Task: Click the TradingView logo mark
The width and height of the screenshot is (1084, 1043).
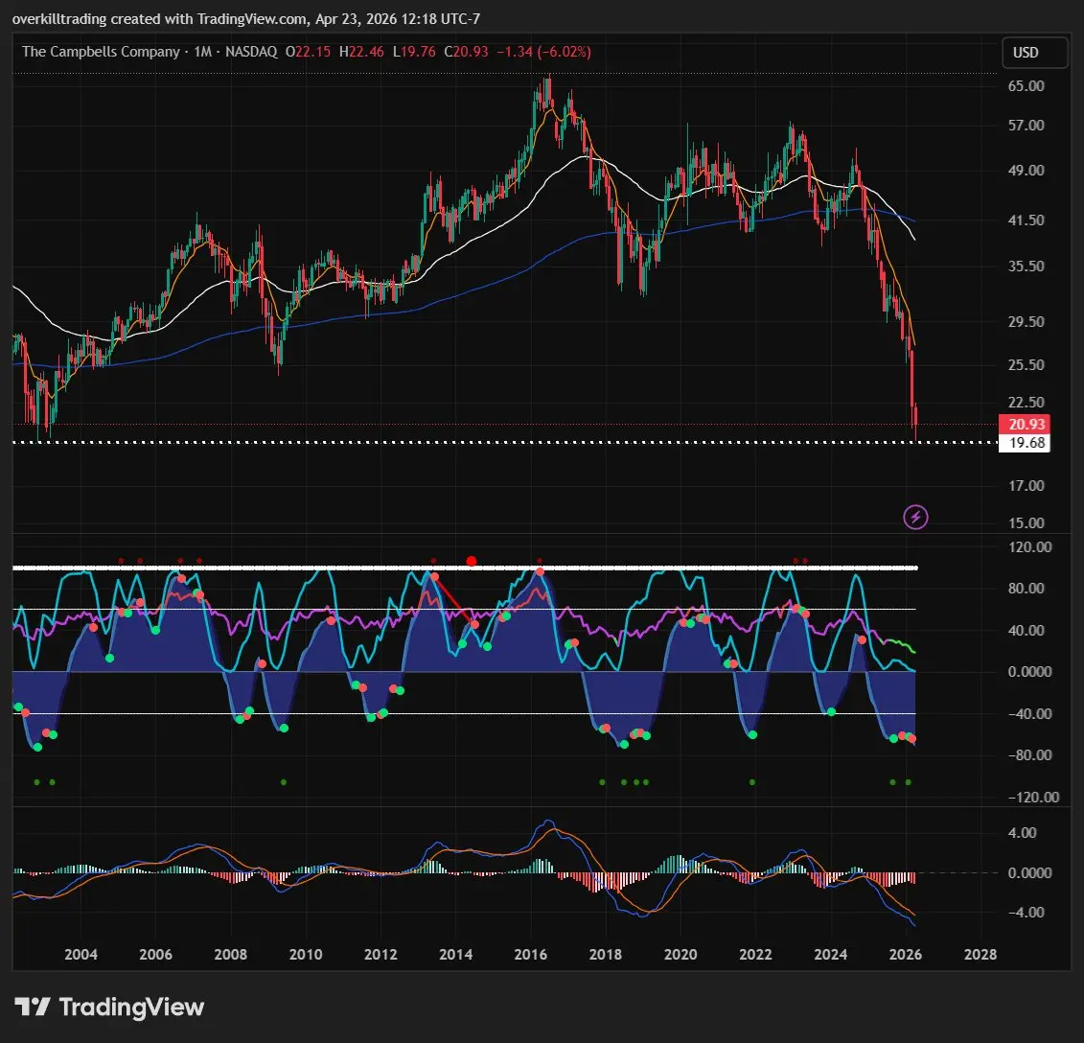Action: point(33,1008)
